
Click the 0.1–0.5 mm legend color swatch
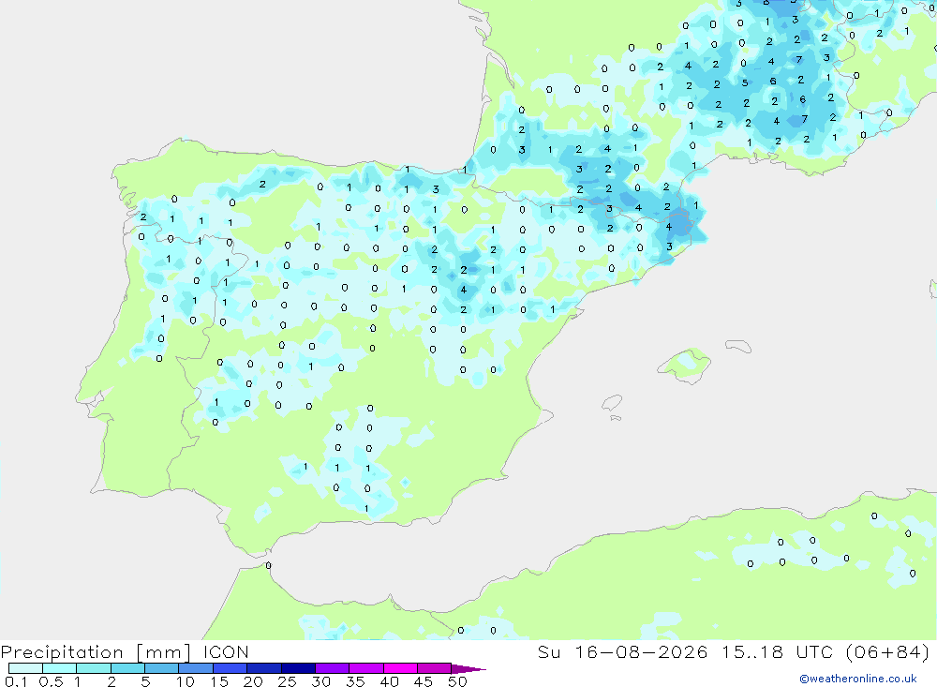click(x=25, y=668)
